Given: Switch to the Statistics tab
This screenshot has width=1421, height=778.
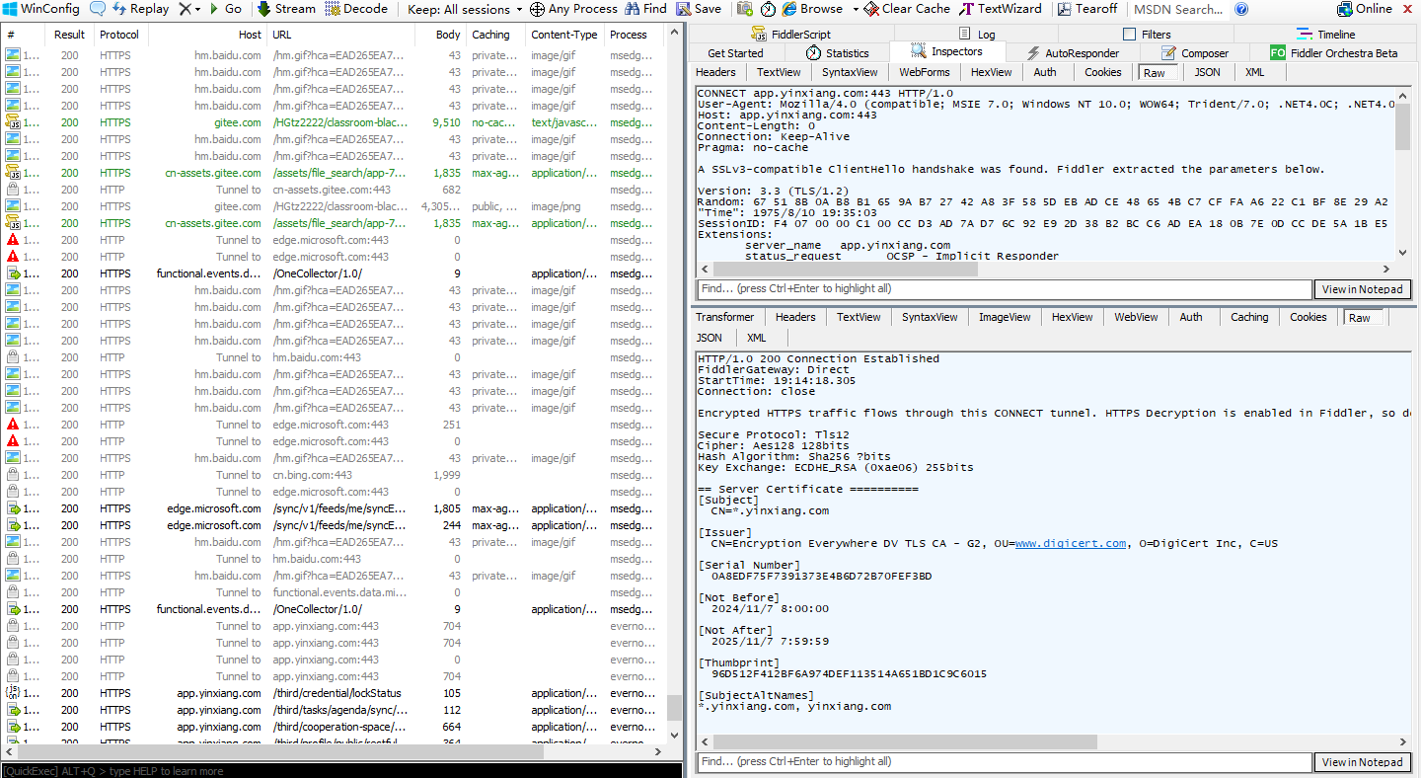Looking at the screenshot, I should pyautogui.click(x=837, y=53).
